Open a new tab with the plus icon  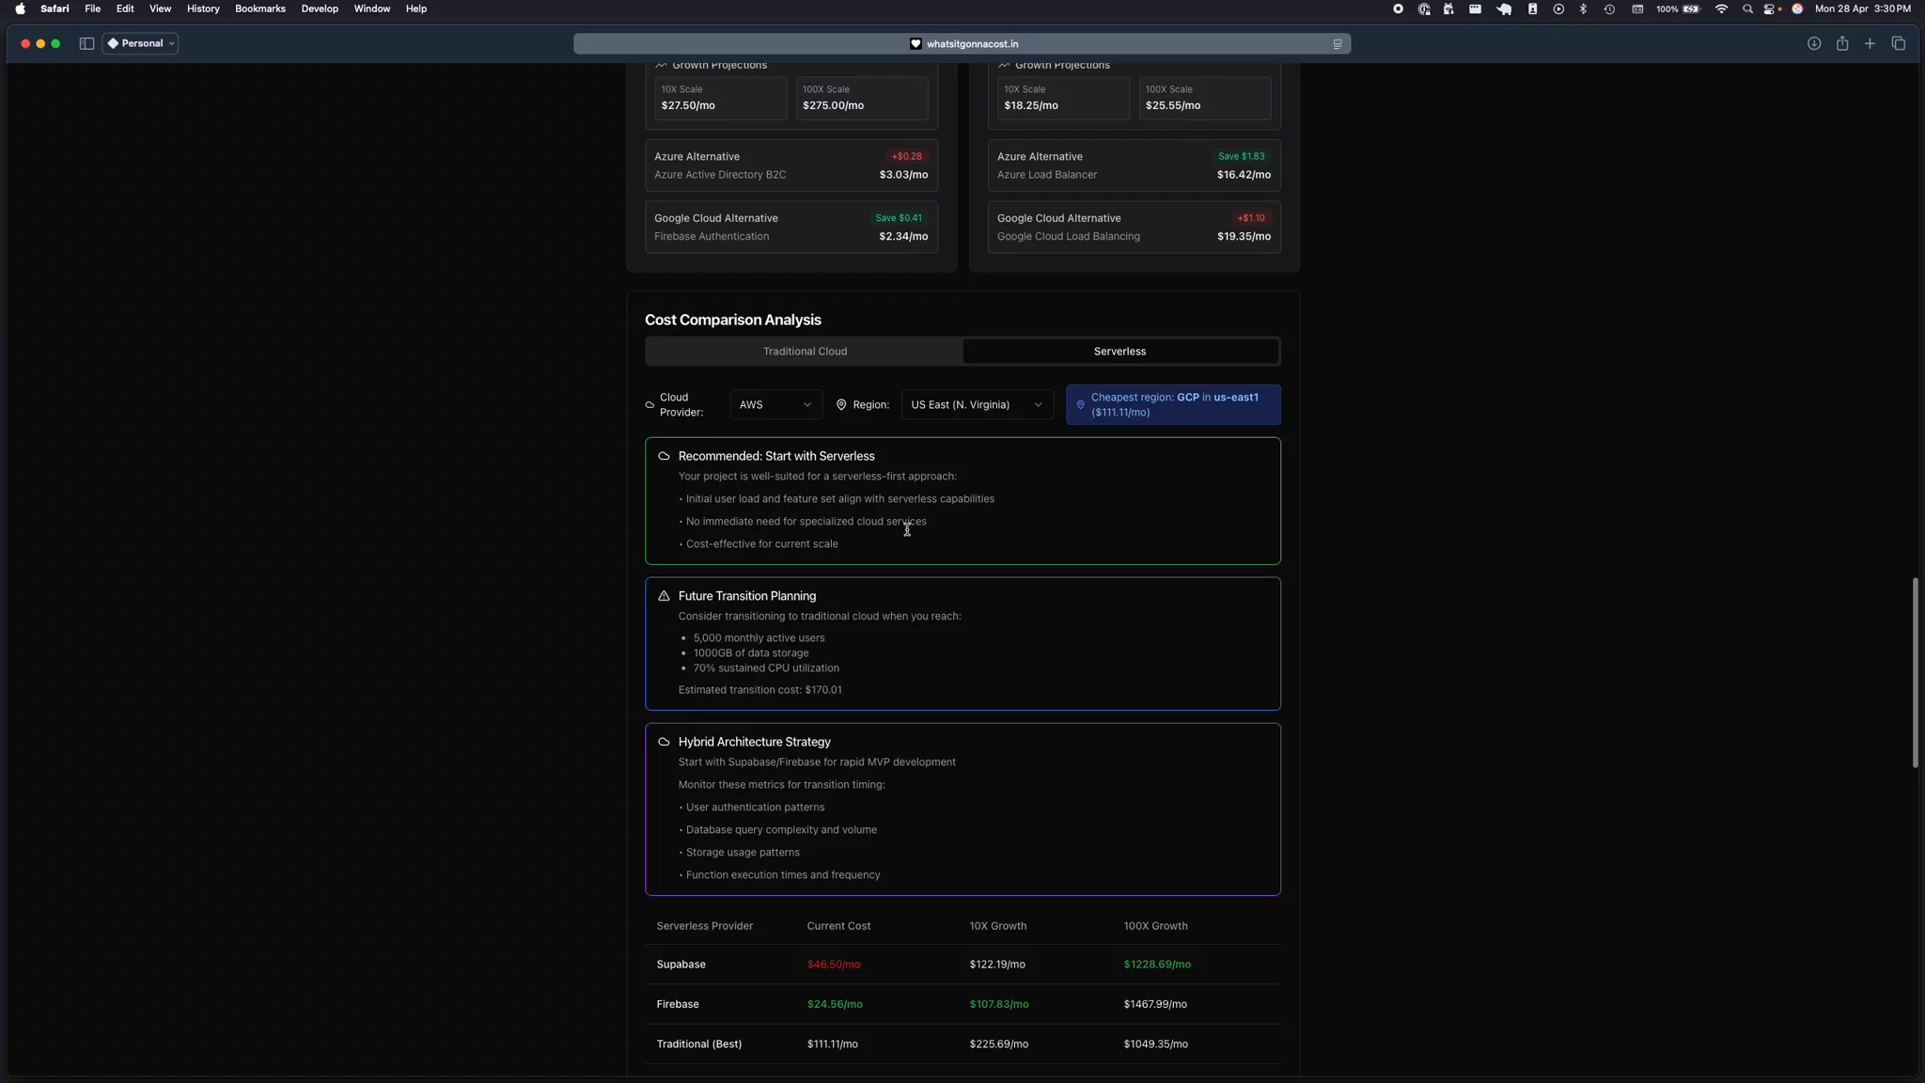tap(1870, 43)
